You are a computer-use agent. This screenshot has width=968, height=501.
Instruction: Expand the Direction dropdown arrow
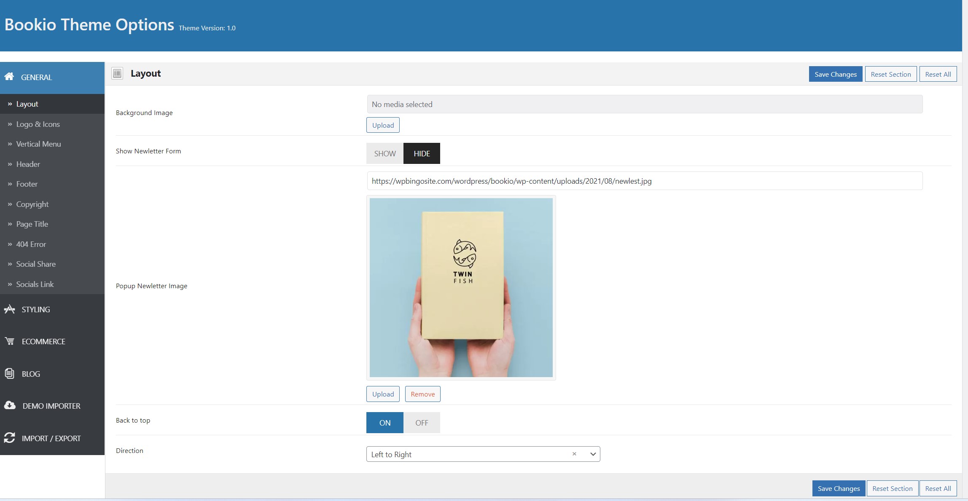pyautogui.click(x=593, y=454)
